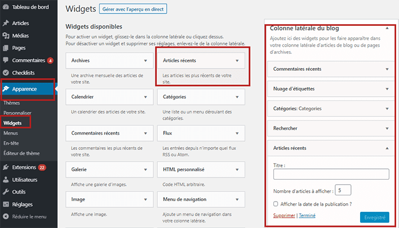
Task: Open the Outils menu
Action: pyautogui.click(x=19, y=191)
